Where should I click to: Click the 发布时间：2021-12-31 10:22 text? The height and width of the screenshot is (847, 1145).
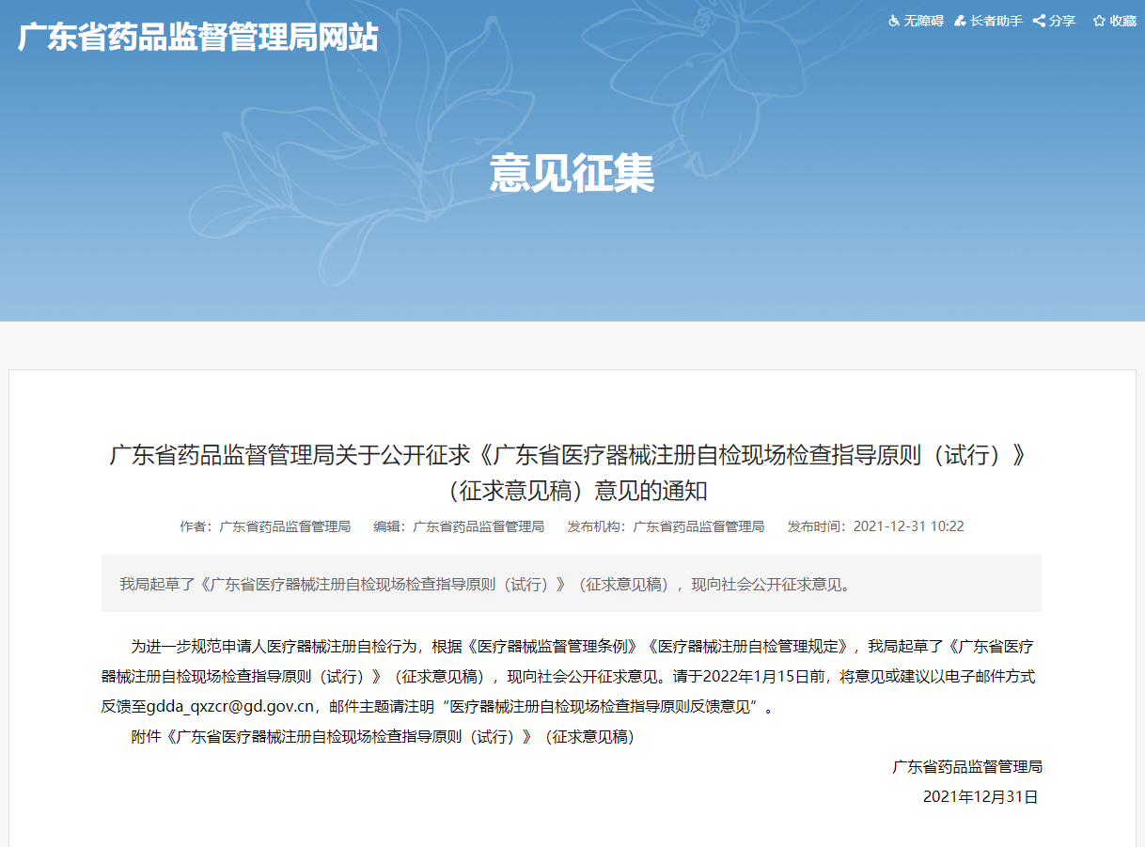875,526
